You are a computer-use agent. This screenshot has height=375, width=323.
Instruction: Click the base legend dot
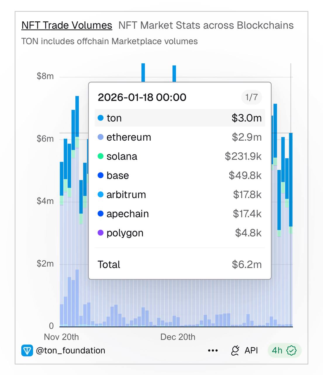101,175
